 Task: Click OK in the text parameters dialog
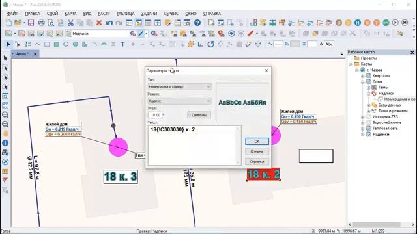257,142
